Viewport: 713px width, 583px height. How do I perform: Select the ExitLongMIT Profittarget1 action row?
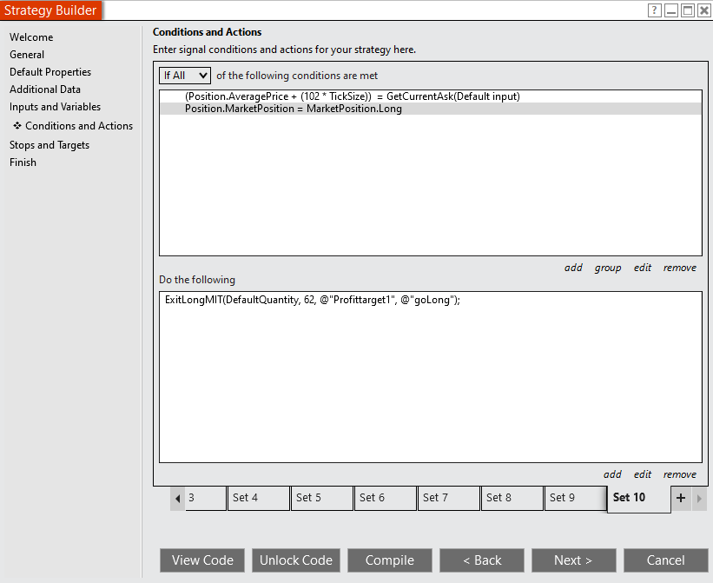click(x=431, y=300)
